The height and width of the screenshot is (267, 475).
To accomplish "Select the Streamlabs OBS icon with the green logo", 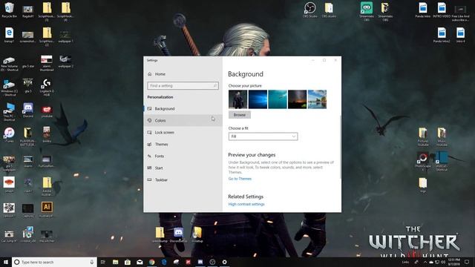I will [366, 12].
